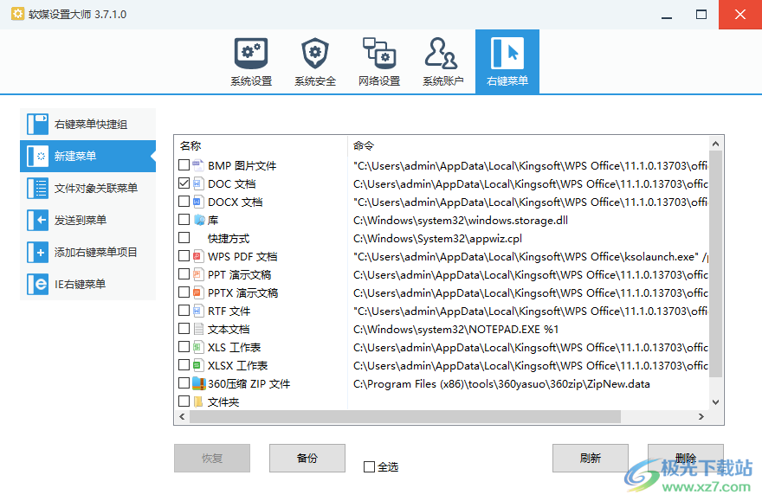The width and height of the screenshot is (762, 501).
Task: Click the 添加右键菜单项目 plus icon
Action: pos(37,253)
